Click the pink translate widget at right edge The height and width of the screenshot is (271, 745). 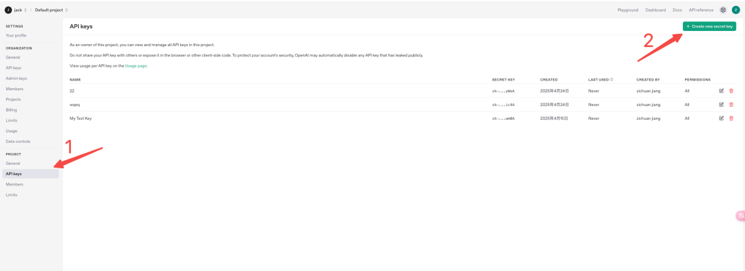(741, 215)
